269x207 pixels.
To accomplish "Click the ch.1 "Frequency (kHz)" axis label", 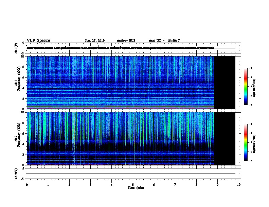I will point(19,78).
